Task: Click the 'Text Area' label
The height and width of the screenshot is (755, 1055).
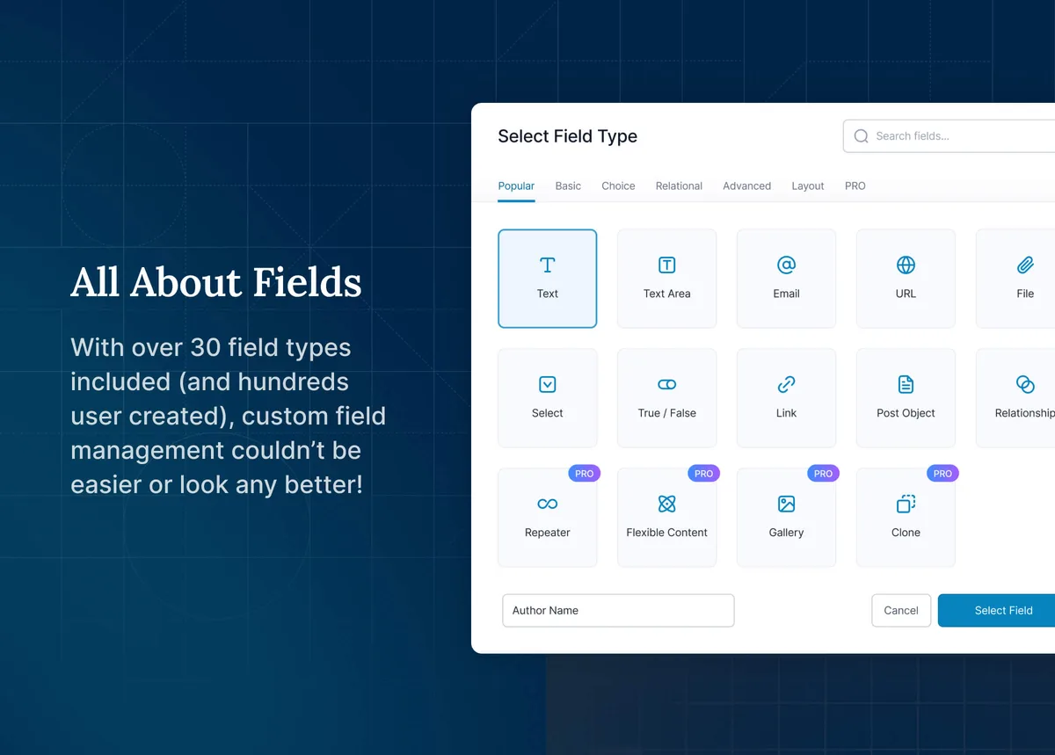Action: pyautogui.click(x=666, y=294)
